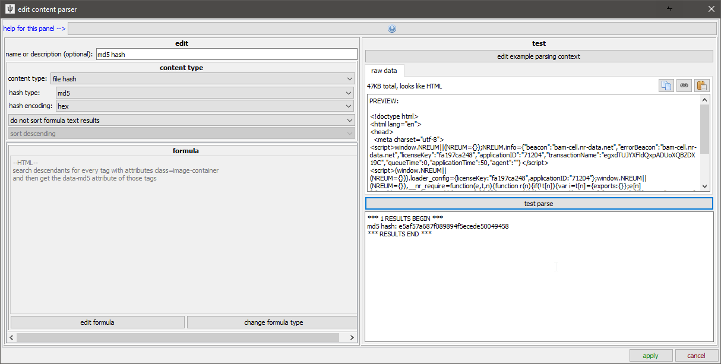Click the 'PREVIEW:' text in raw data
The width and height of the screenshot is (721, 364).
click(x=384, y=102)
